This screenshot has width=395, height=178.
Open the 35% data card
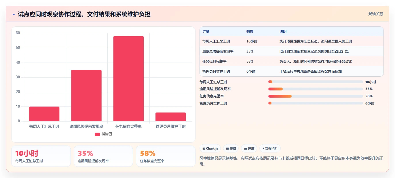pyautogui.click(x=103, y=156)
